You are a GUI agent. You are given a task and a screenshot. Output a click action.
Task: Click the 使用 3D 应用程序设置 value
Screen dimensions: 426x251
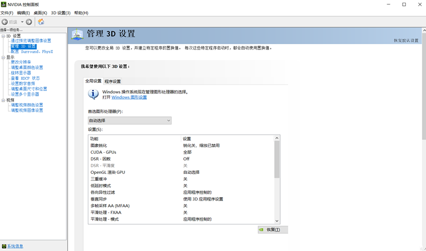[x=203, y=199]
